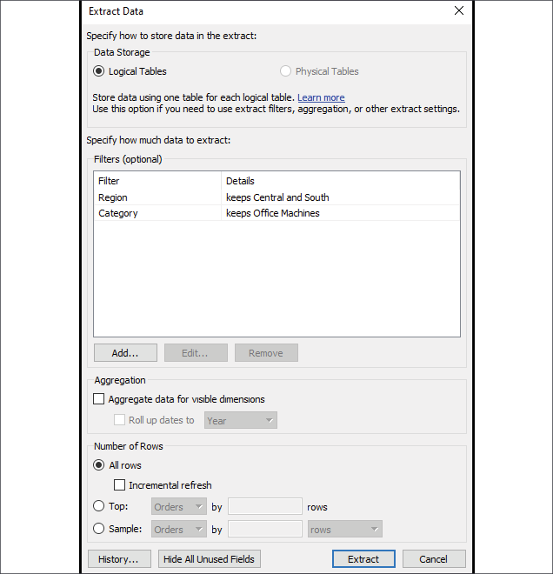Select the Top rows radio button

click(98, 506)
